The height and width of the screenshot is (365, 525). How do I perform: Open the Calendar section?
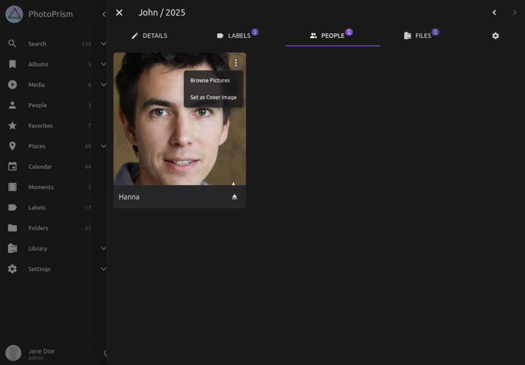point(40,166)
